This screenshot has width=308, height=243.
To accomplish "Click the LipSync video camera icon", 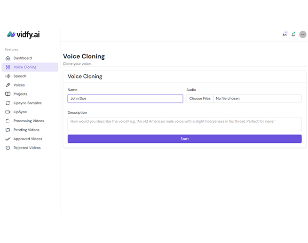I will coord(8,112).
